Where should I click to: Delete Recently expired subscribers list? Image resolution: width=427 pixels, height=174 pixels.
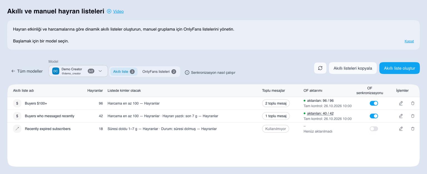tap(413, 129)
